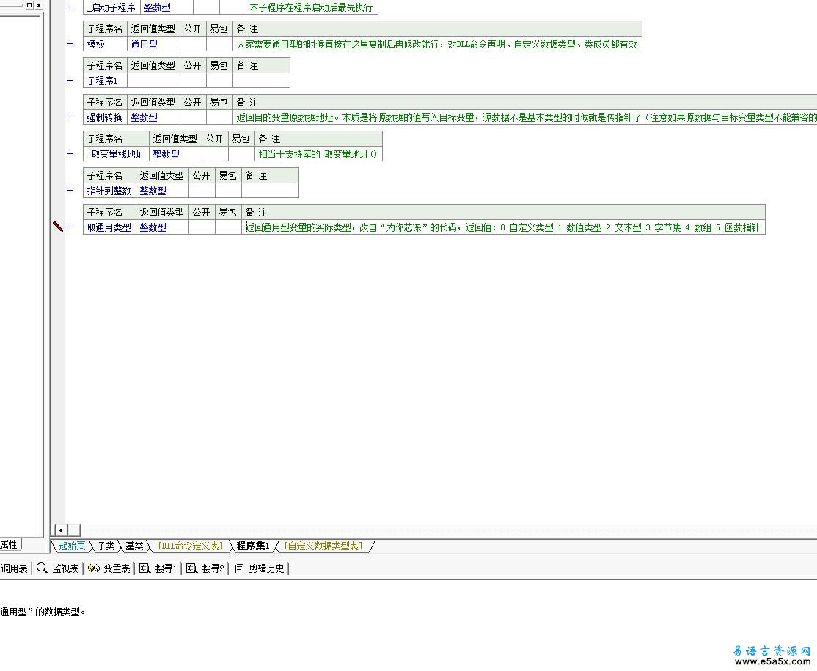Click the remark 本子程序在程序启动后最先执行
Viewport: 817px width, 671px height.
pos(311,7)
